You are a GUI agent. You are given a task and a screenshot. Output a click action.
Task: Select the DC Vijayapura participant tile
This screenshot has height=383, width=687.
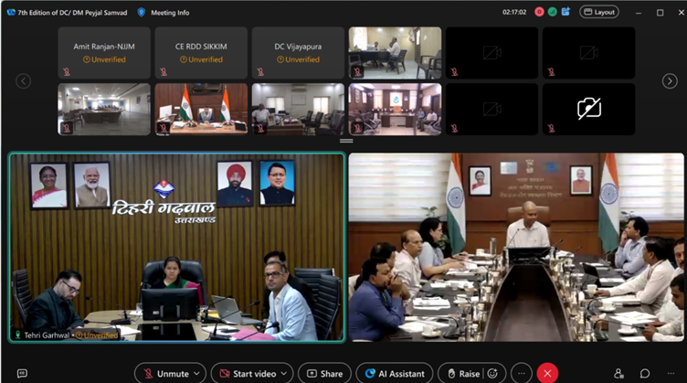point(298,53)
